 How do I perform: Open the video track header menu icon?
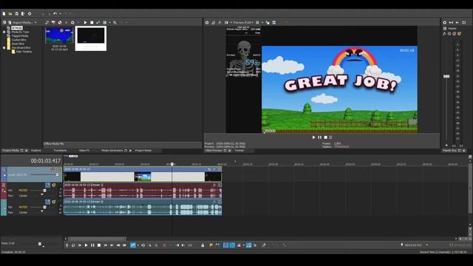click(x=4, y=169)
